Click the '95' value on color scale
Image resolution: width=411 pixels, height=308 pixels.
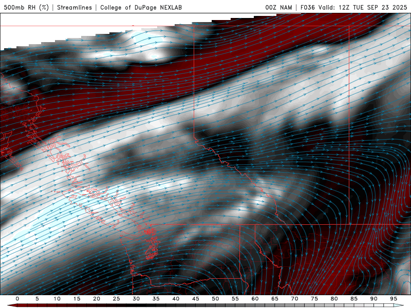pos(394,299)
